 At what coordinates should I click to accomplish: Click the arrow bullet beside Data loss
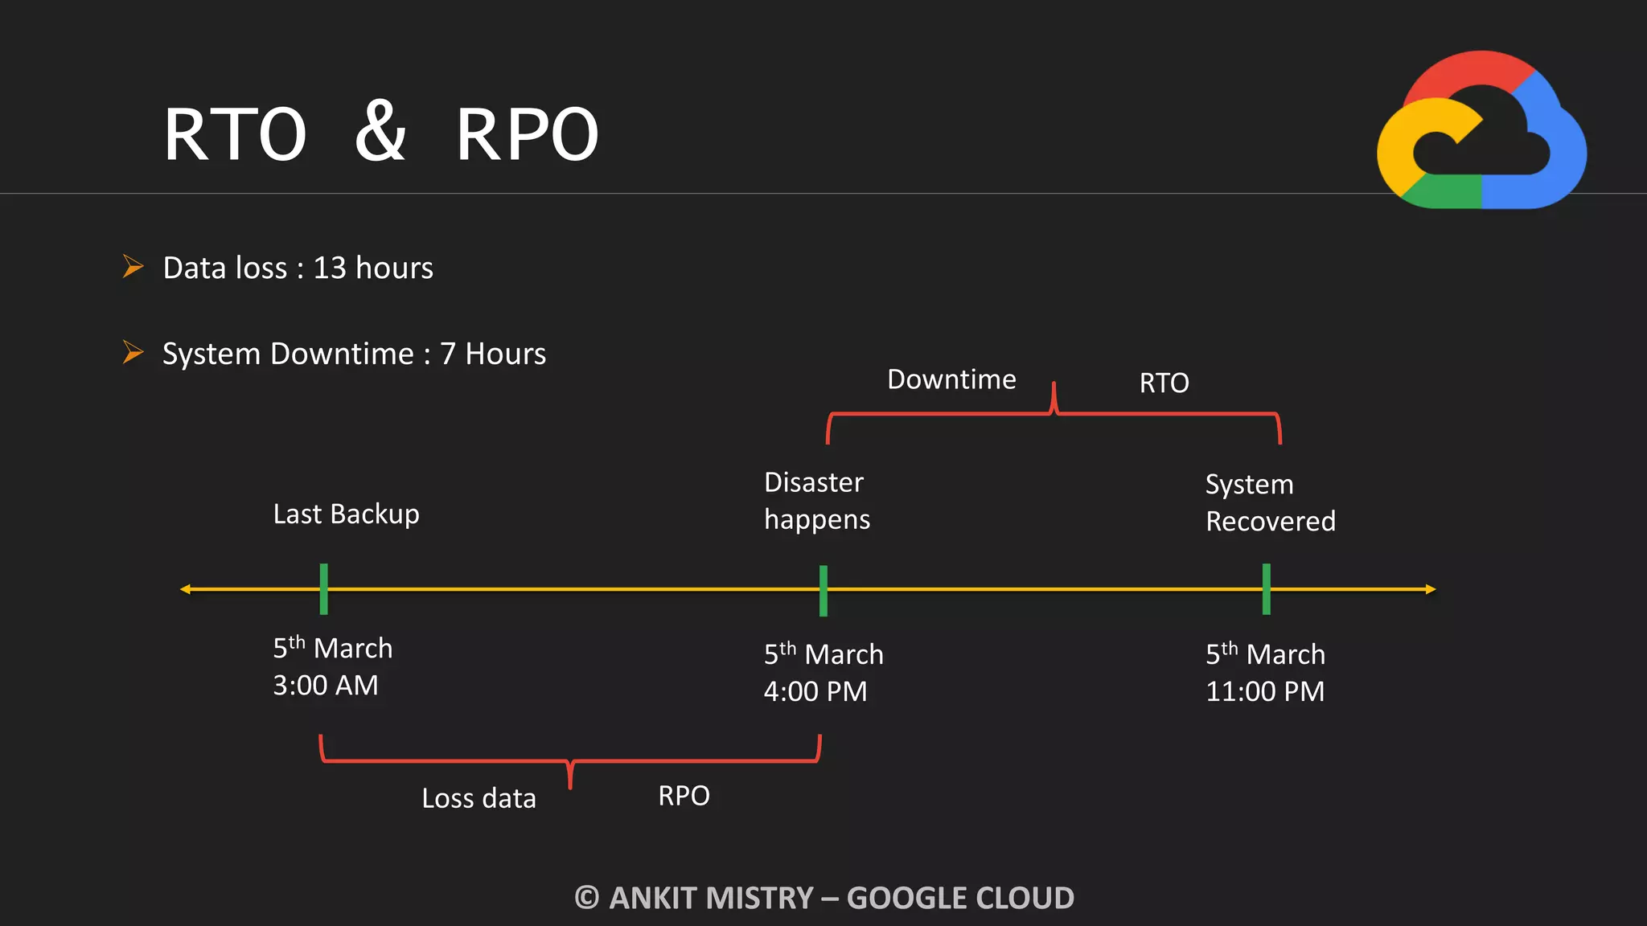pyautogui.click(x=133, y=266)
